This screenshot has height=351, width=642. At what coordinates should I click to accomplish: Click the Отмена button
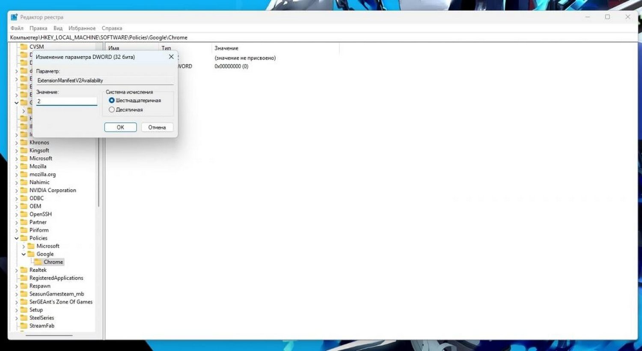(157, 127)
